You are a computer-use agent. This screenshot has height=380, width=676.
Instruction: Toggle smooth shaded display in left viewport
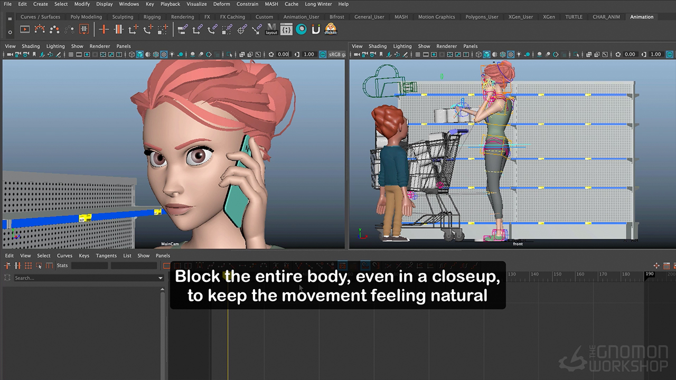click(139, 54)
